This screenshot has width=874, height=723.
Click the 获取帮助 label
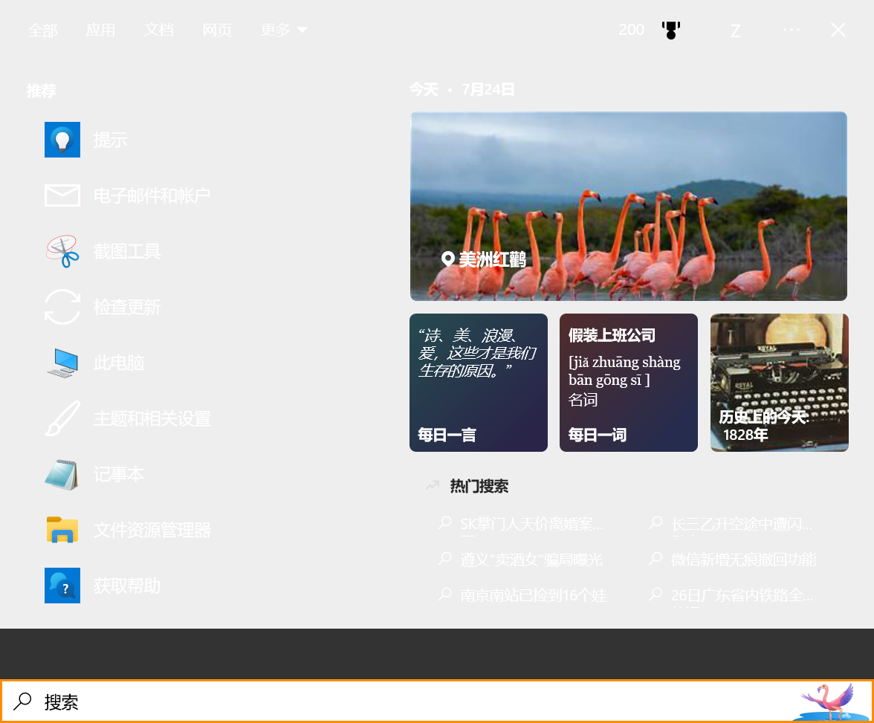tap(127, 586)
